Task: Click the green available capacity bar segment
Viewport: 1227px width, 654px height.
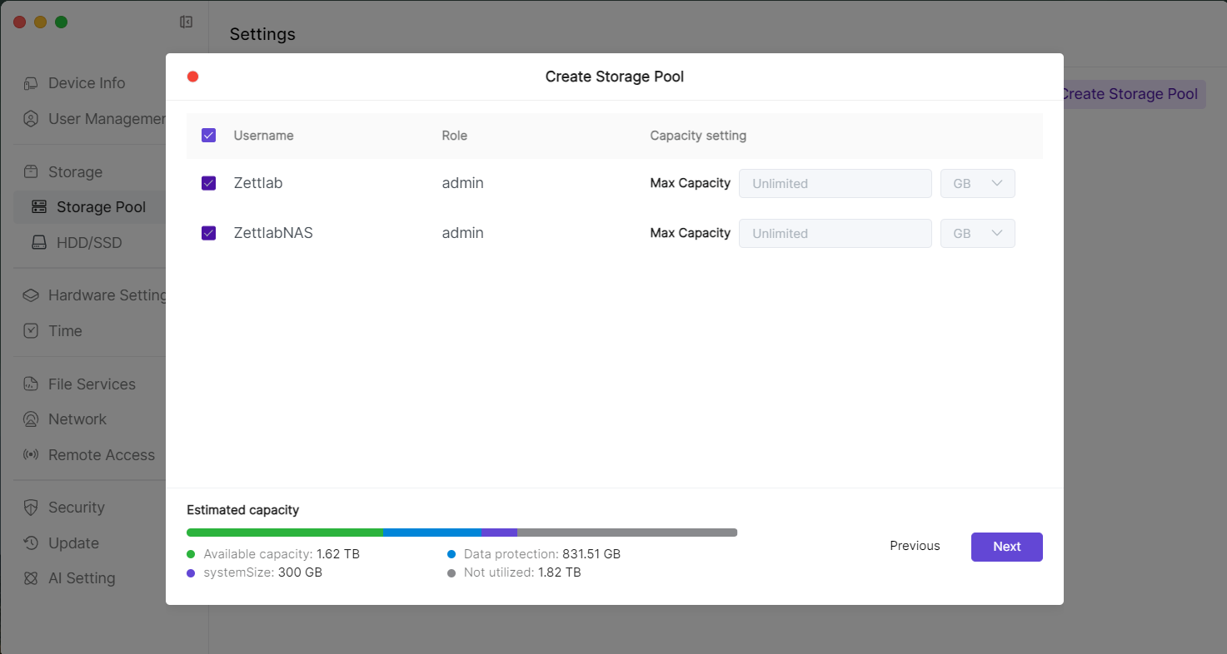Action: click(284, 533)
